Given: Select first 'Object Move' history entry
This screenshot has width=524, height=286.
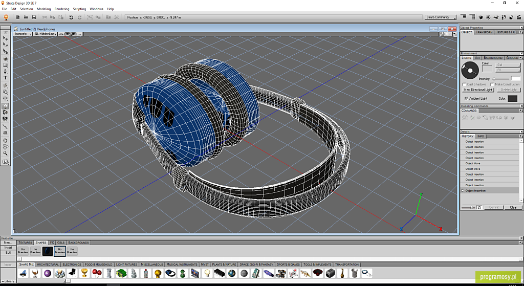Looking at the screenshot, I should point(490,163).
